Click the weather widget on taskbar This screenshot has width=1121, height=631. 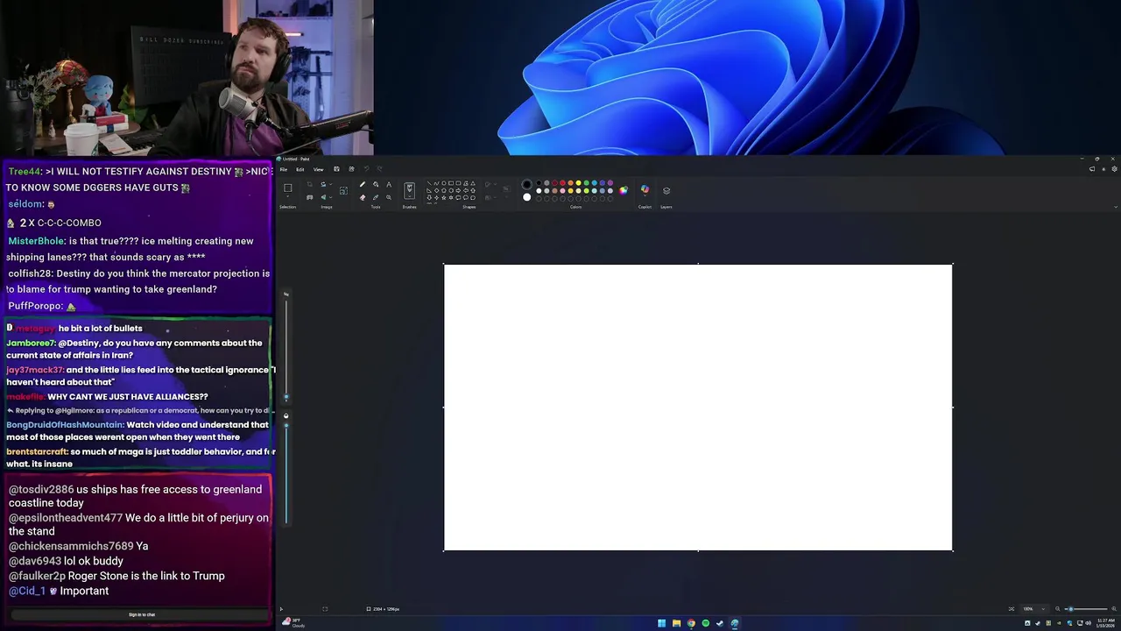[293, 622]
